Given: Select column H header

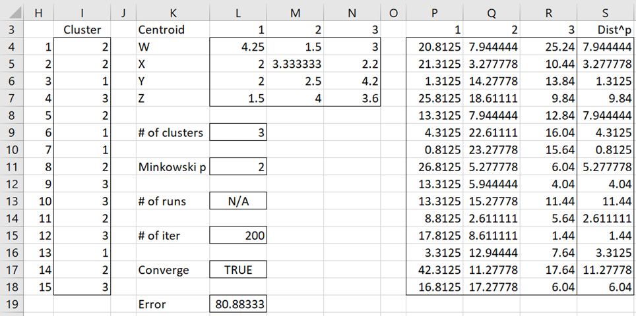Looking at the screenshot, I should tap(40, 11).
